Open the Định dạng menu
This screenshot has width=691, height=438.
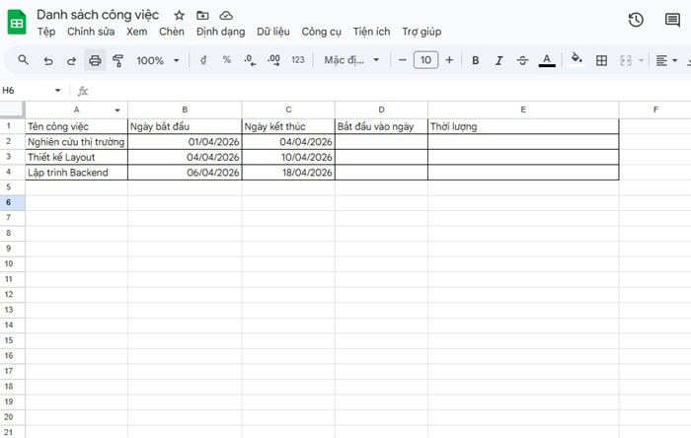220,32
